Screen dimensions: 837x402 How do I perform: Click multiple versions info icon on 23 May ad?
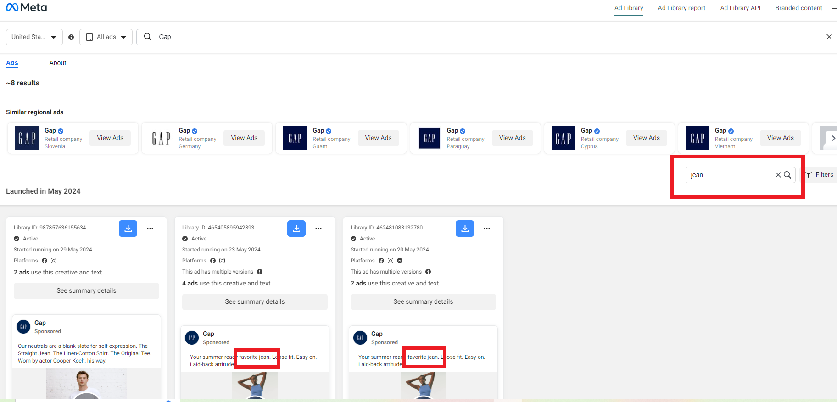pos(260,272)
